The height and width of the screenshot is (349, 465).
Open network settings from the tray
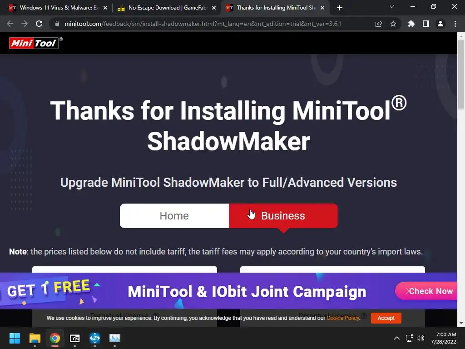tap(410, 338)
